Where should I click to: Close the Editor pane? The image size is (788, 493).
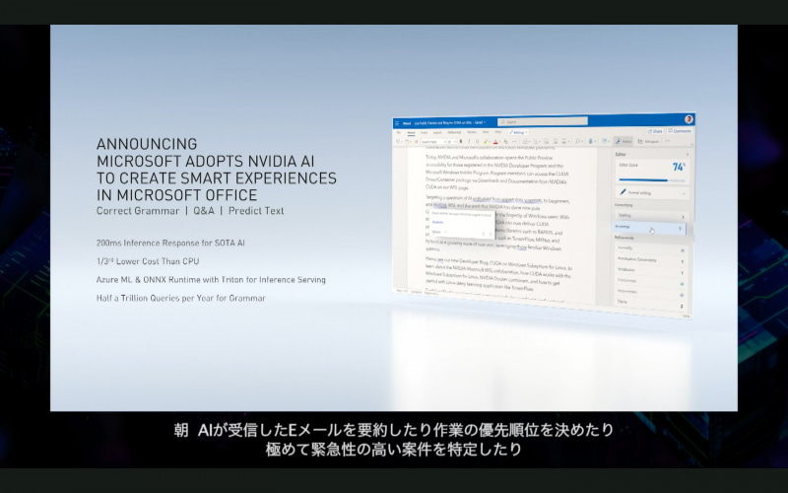688,155
